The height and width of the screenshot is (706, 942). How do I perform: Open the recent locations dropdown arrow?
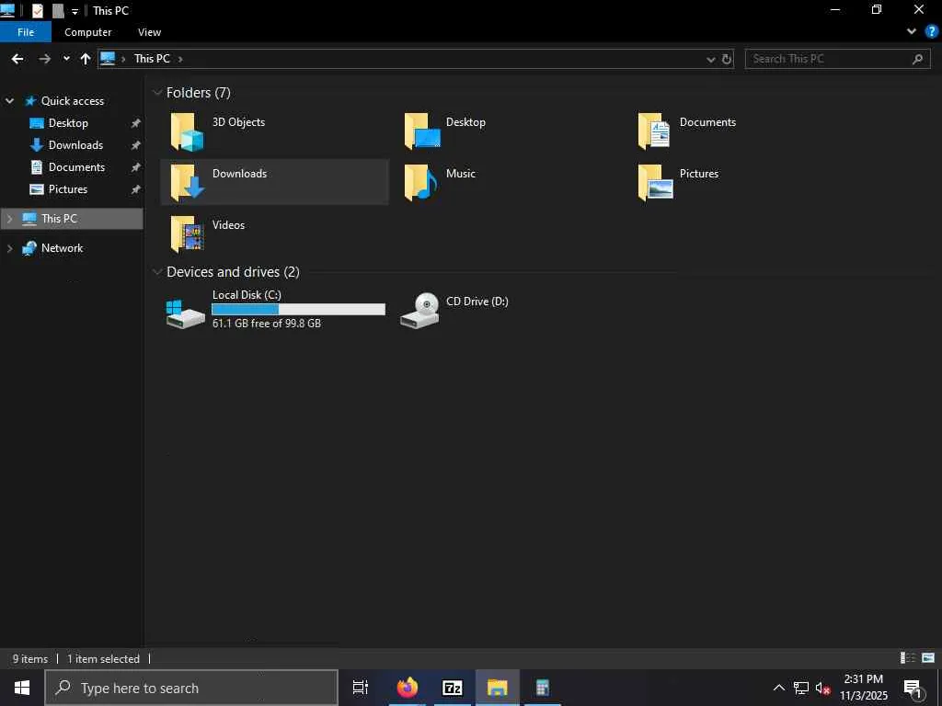tap(66, 59)
